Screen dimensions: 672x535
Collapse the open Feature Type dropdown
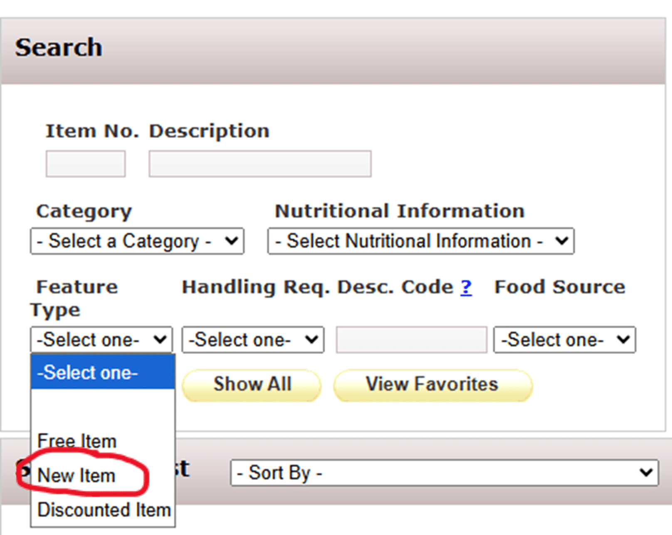click(x=101, y=340)
